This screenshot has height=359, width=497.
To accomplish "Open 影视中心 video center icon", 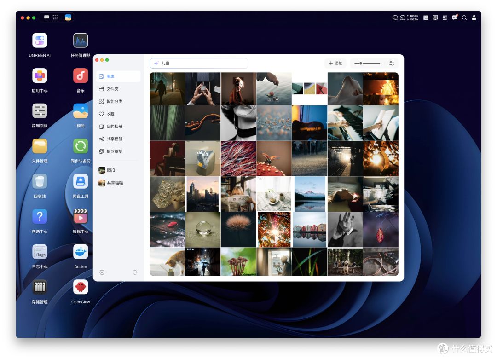I will click(x=81, y=217).
